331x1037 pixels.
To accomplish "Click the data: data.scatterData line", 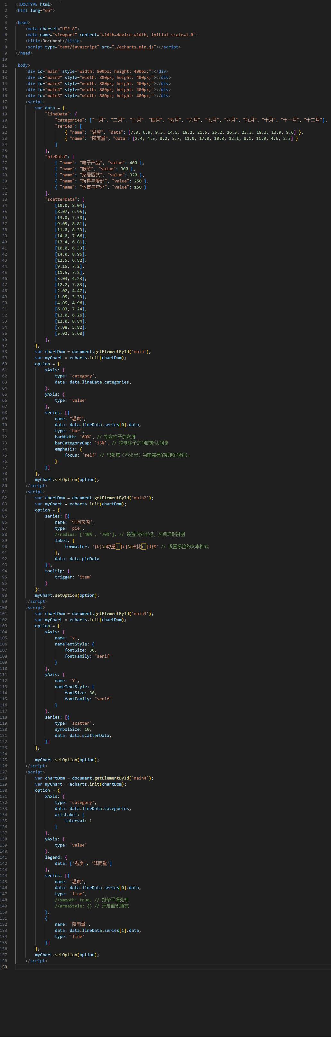I will [x=83, y=736].
